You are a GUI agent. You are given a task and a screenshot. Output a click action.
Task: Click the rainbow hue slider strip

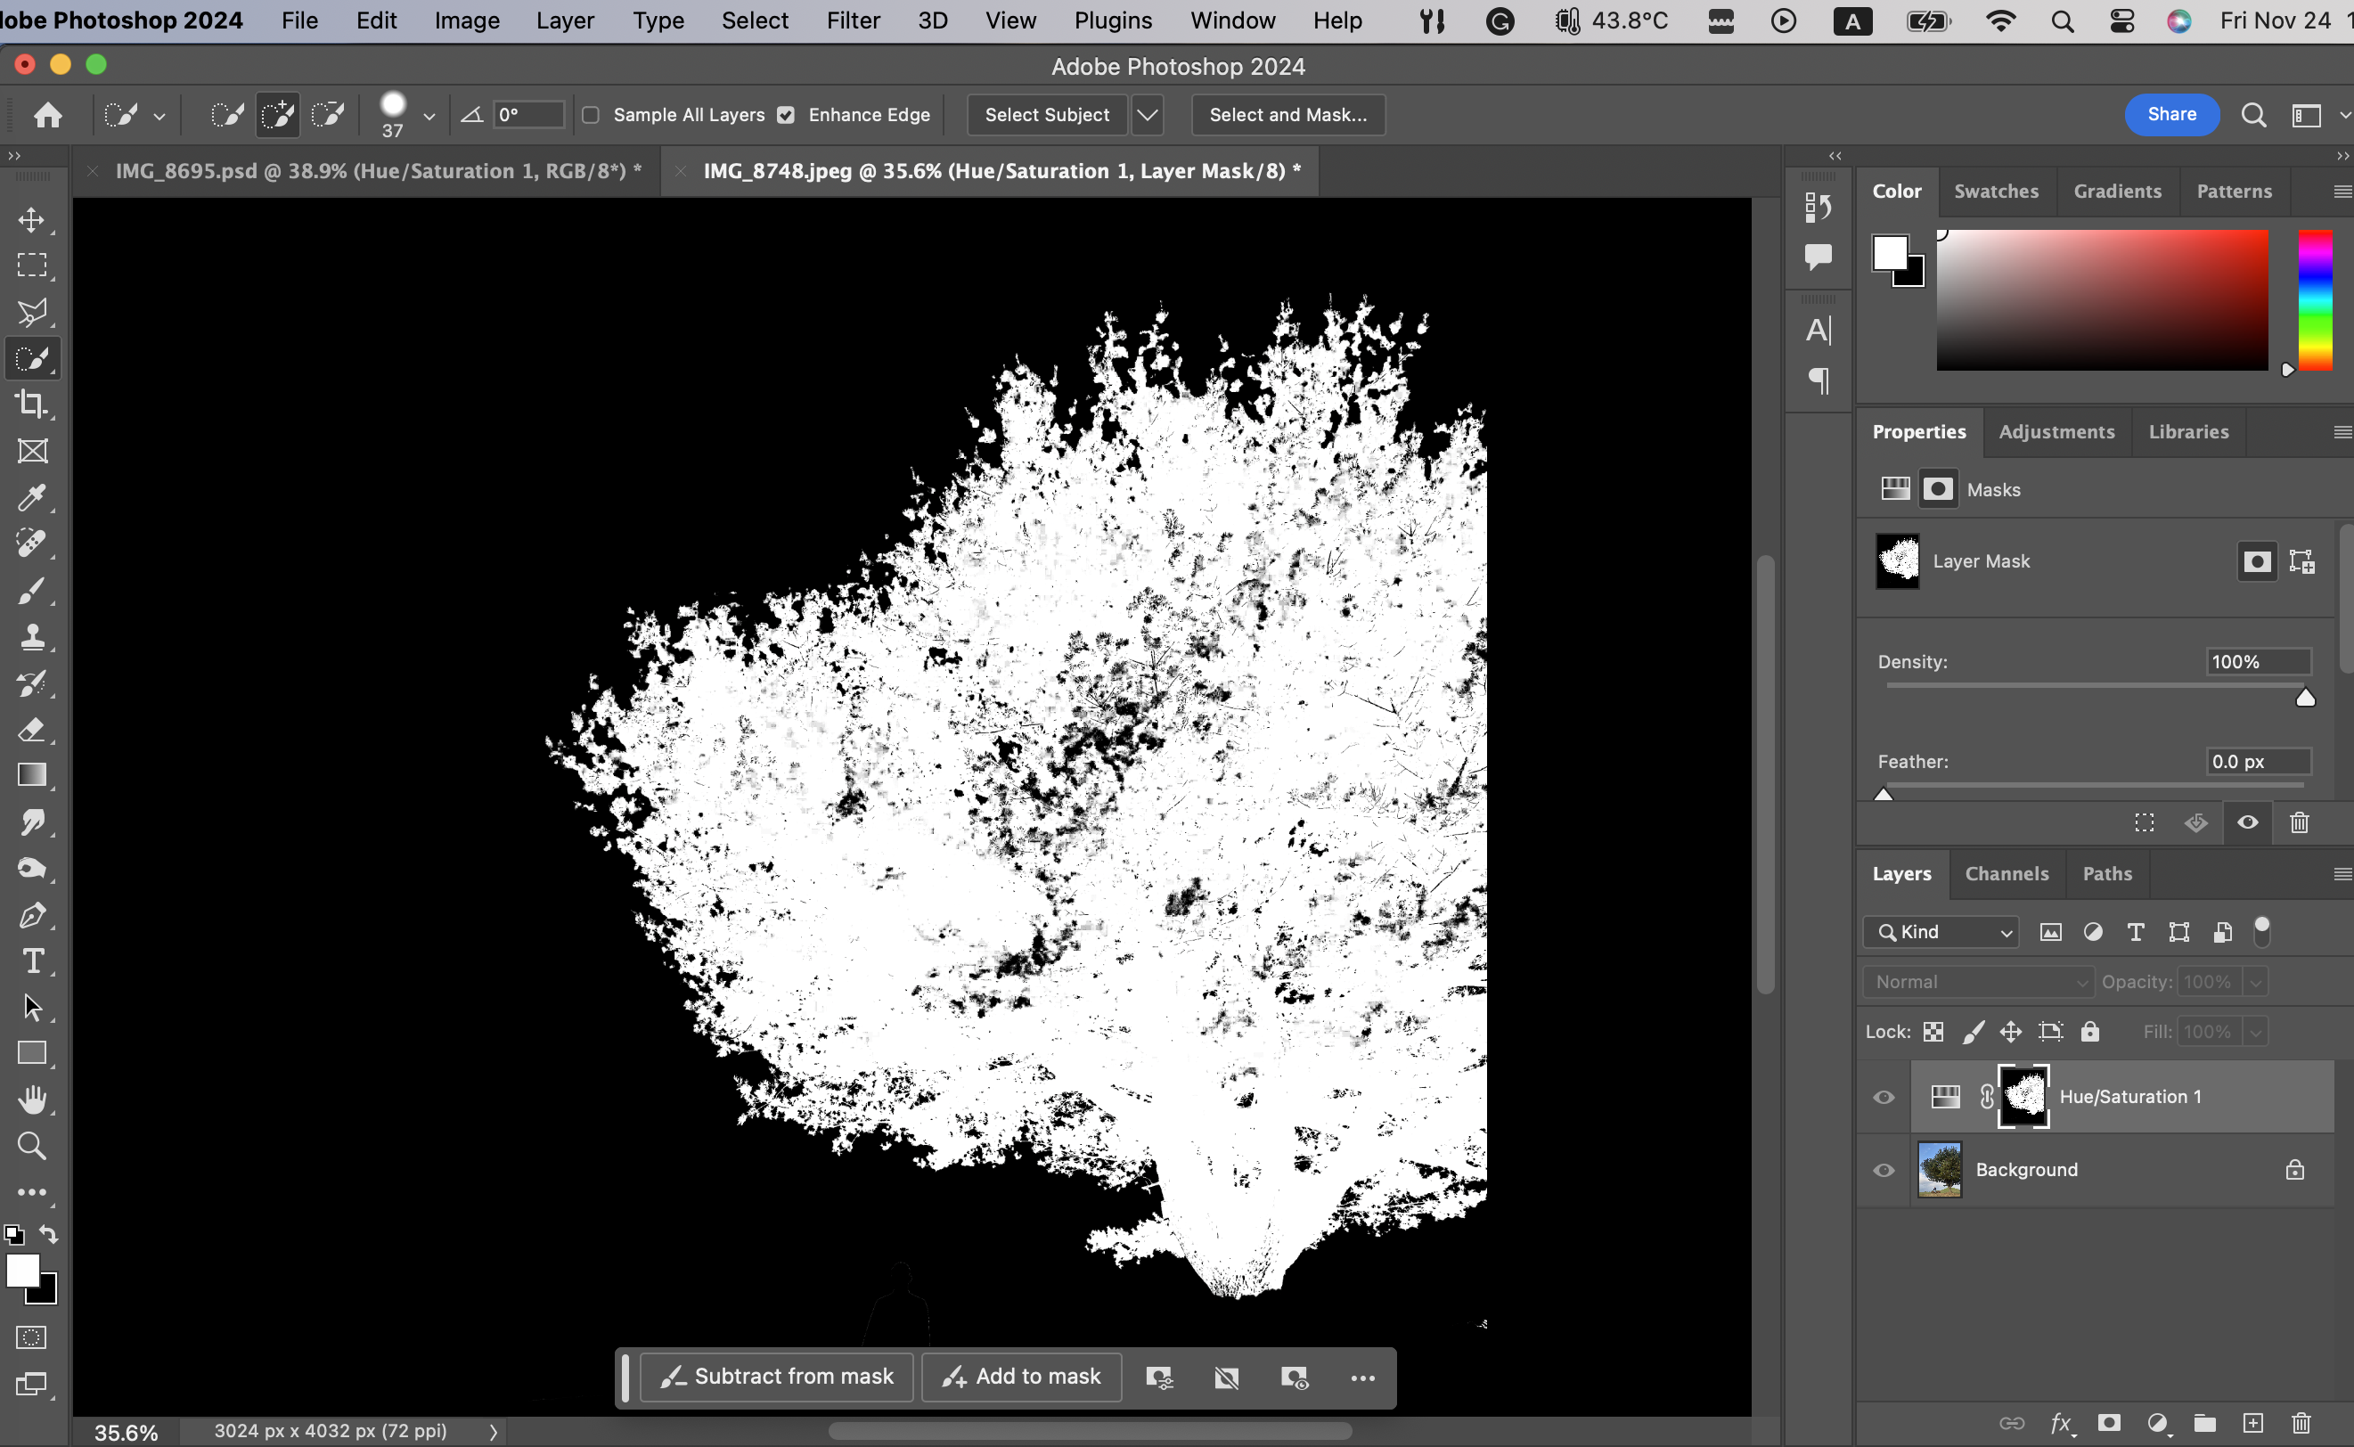tap(2315, 299)
